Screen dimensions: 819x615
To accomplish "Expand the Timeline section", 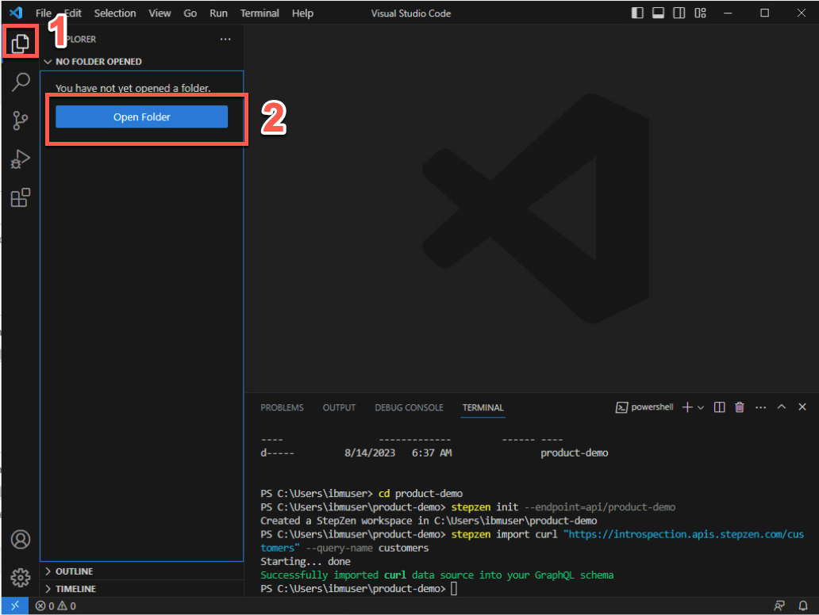I will [x=75, y=589].
